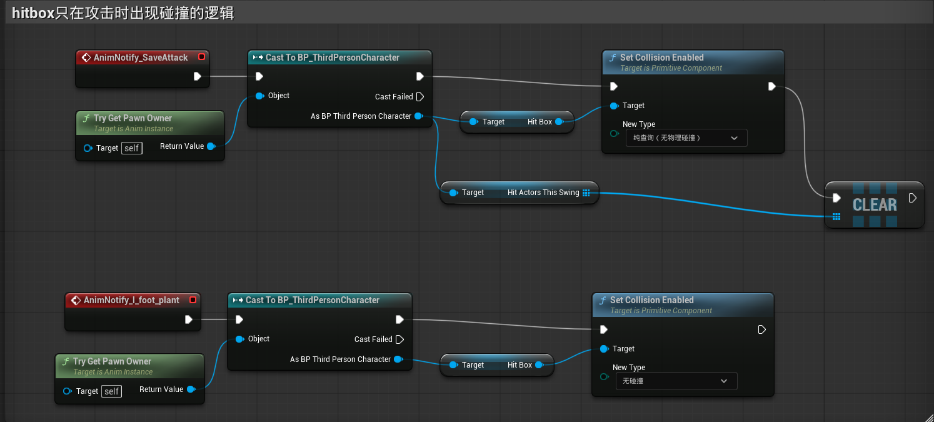This screenshot has height=422, width=934.
Task: Click the Return Value pin of top Try Get Pawn Owner
Action: pos(211,146)
